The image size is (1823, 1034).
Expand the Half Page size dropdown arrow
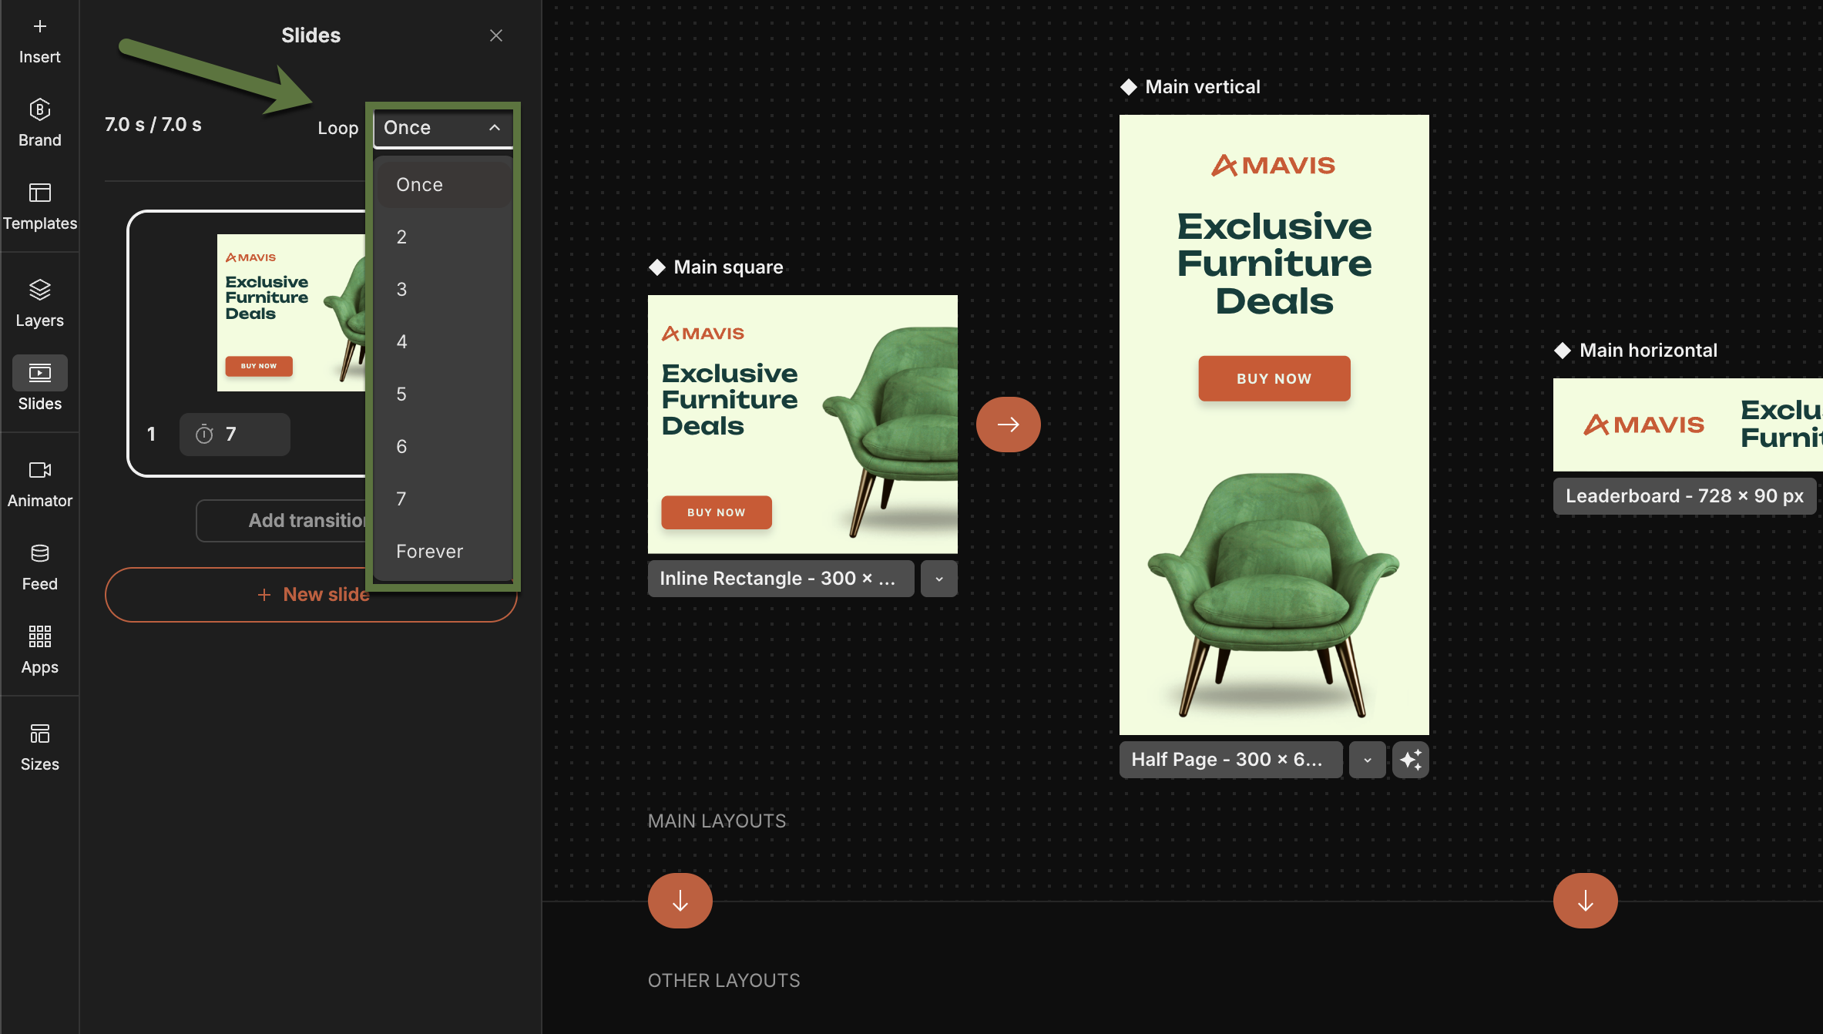click(1367, 760)
